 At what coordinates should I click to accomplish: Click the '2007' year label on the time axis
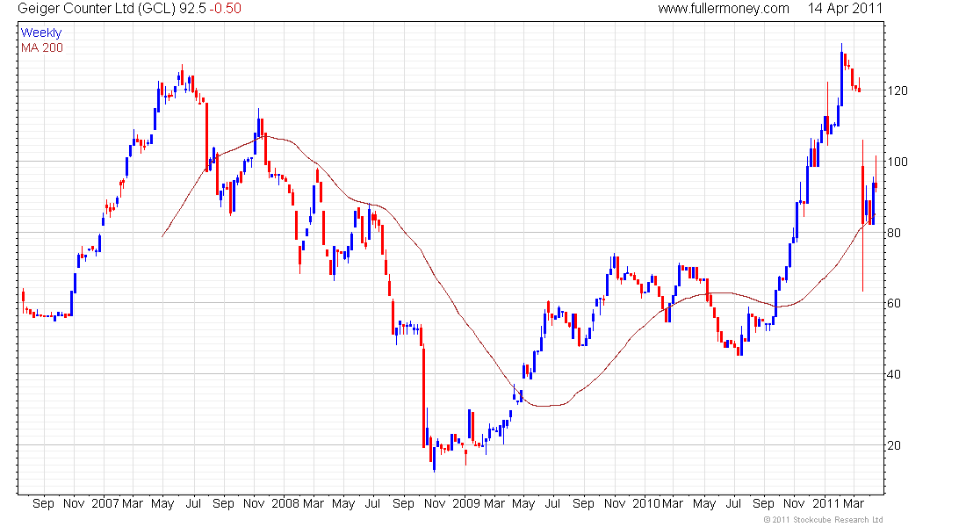coord(105,503)
